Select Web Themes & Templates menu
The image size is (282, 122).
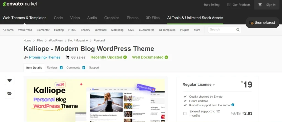(x=25, y=18)
